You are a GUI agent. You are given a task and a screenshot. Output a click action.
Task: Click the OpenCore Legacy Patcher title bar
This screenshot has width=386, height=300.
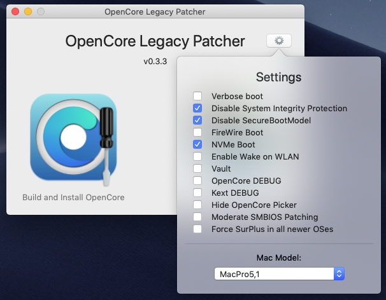coord(155,11)
